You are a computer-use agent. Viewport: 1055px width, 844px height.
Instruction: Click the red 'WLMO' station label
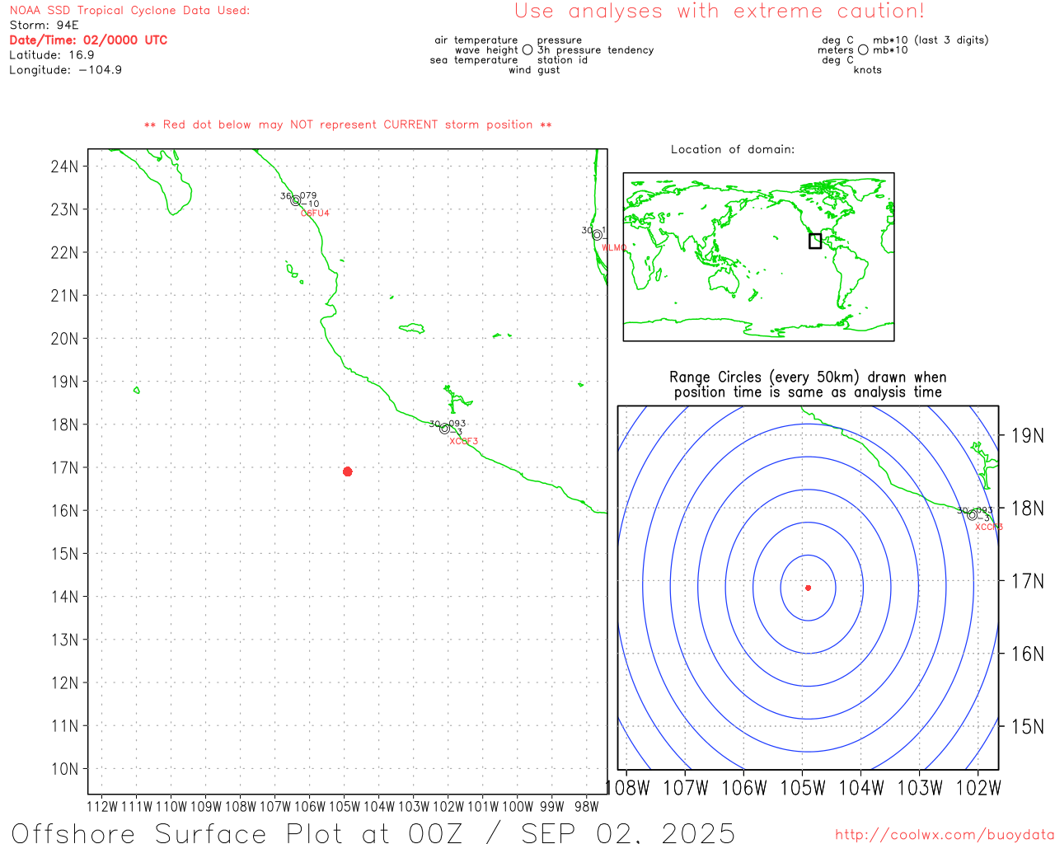pyautogui.click(x=614, y=248)
